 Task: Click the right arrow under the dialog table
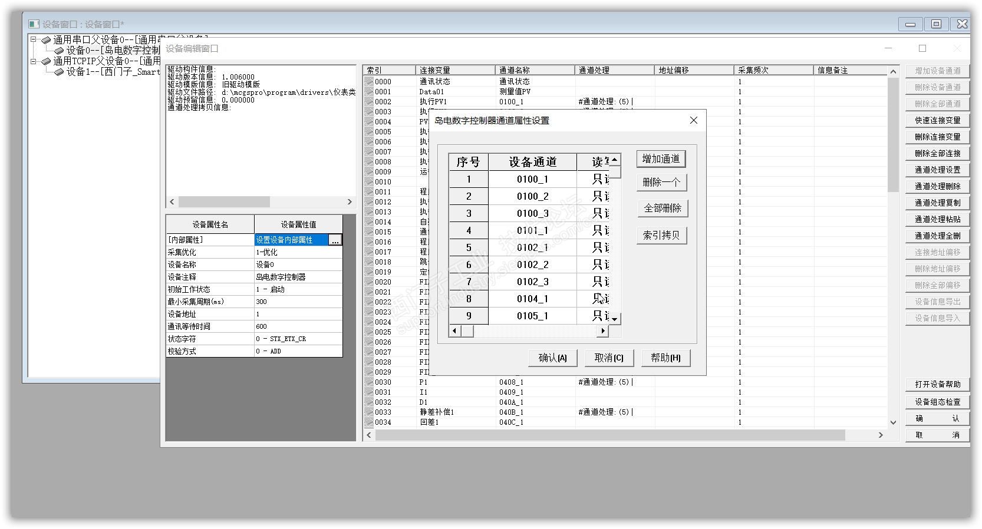[x=602, y=331]
